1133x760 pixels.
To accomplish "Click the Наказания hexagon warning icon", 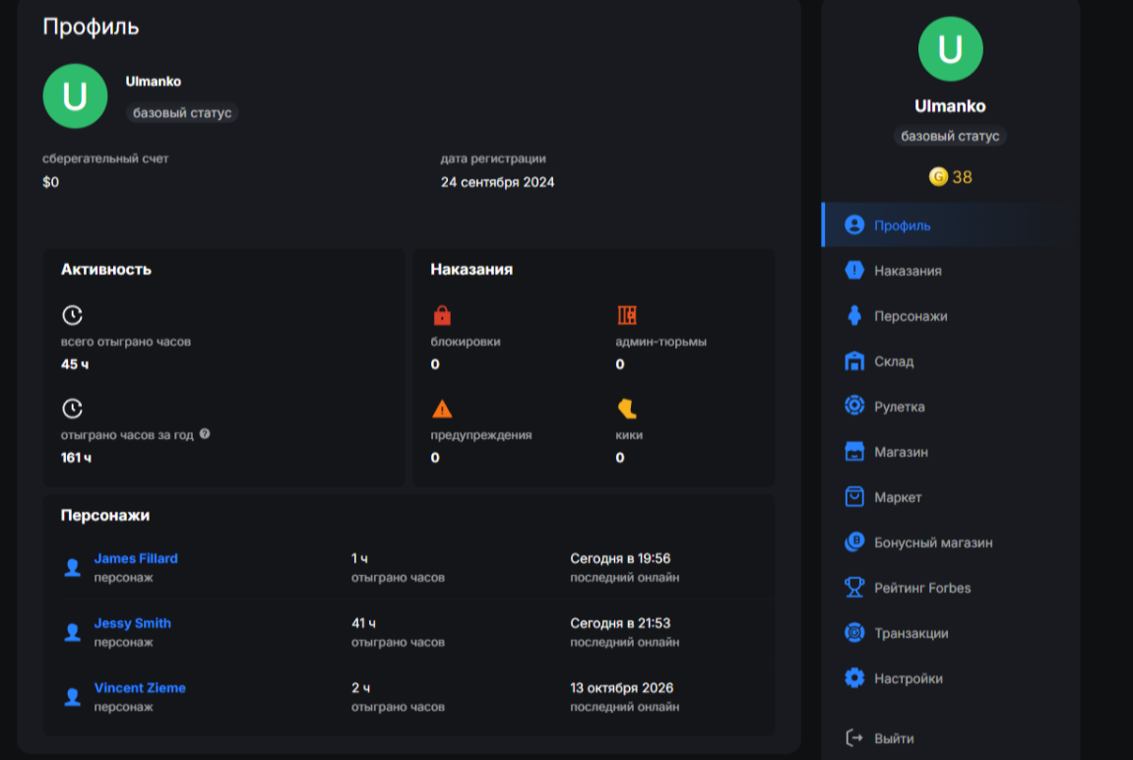I will click(854, 270).
